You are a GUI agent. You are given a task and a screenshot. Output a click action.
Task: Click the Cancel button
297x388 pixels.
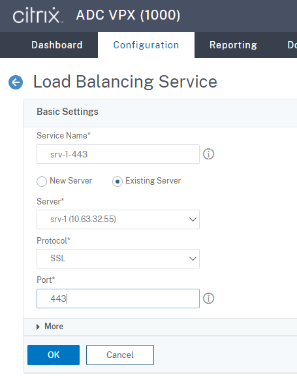pyautogui.click(x=120, y=355)
